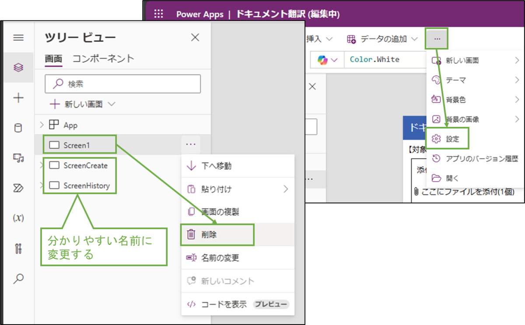Choose 貼り付け from context menu
The image size is (525, 325).
(238, 189)
